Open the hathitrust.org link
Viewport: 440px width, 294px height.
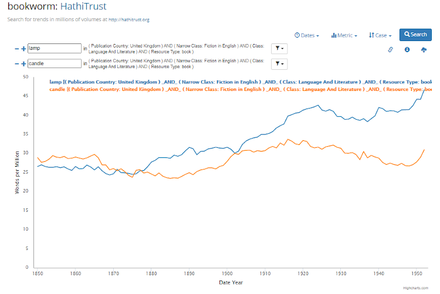(x=129, y=19)
